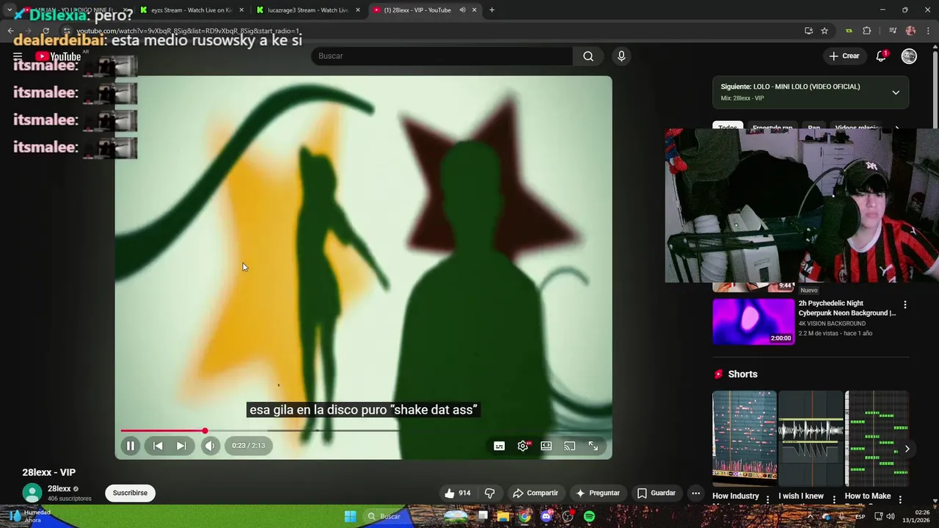This screenshot has height=528, width=939.
Task: Save the video with Guardar
Action: (x=657, y=493)
